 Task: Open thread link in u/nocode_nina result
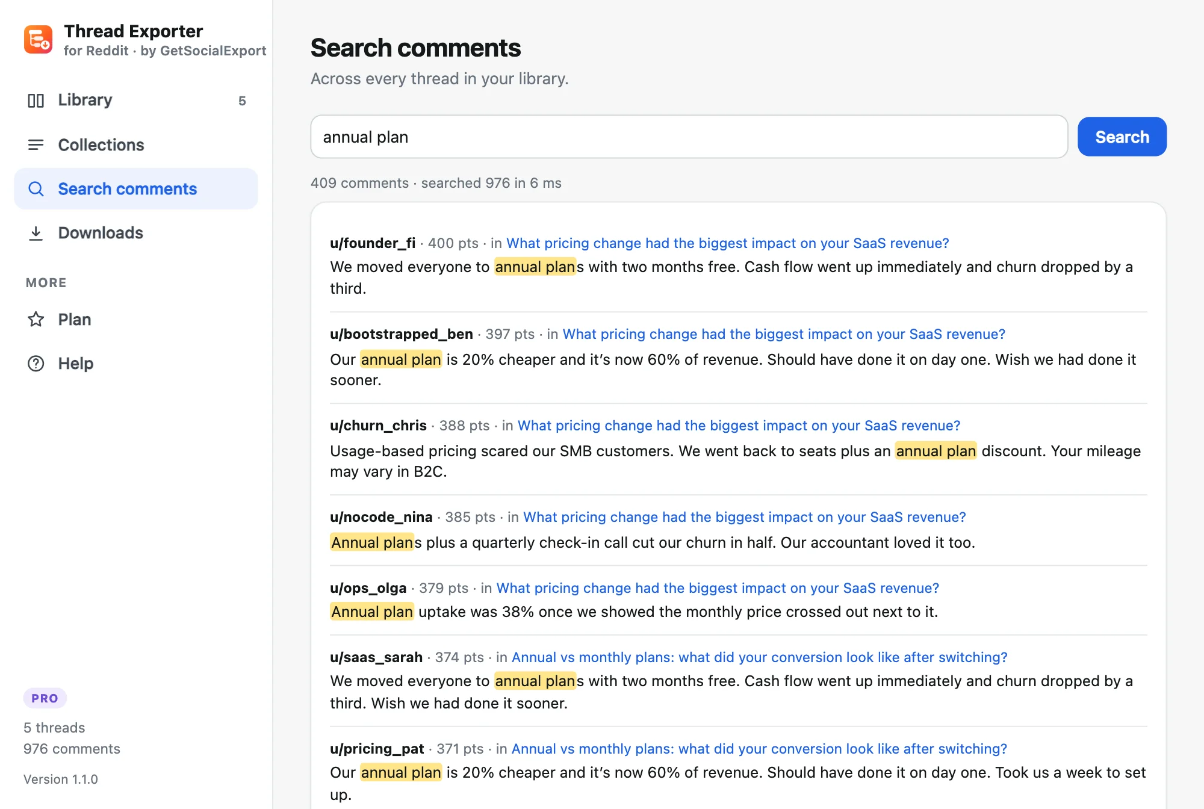pos(744,517)
